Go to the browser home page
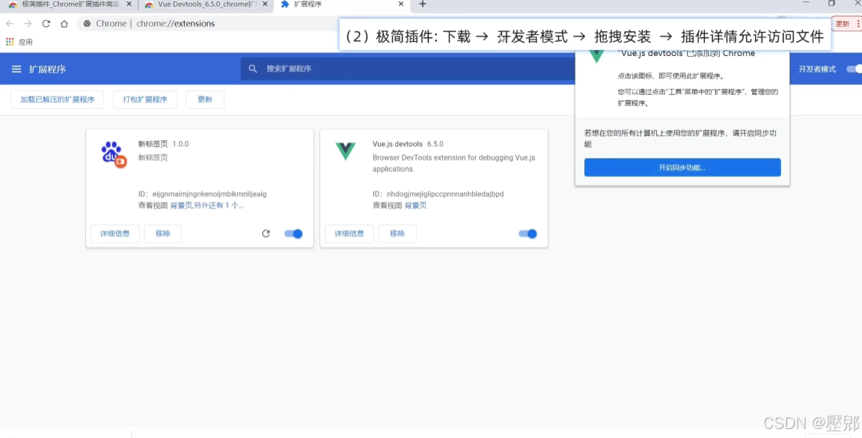 64,24
